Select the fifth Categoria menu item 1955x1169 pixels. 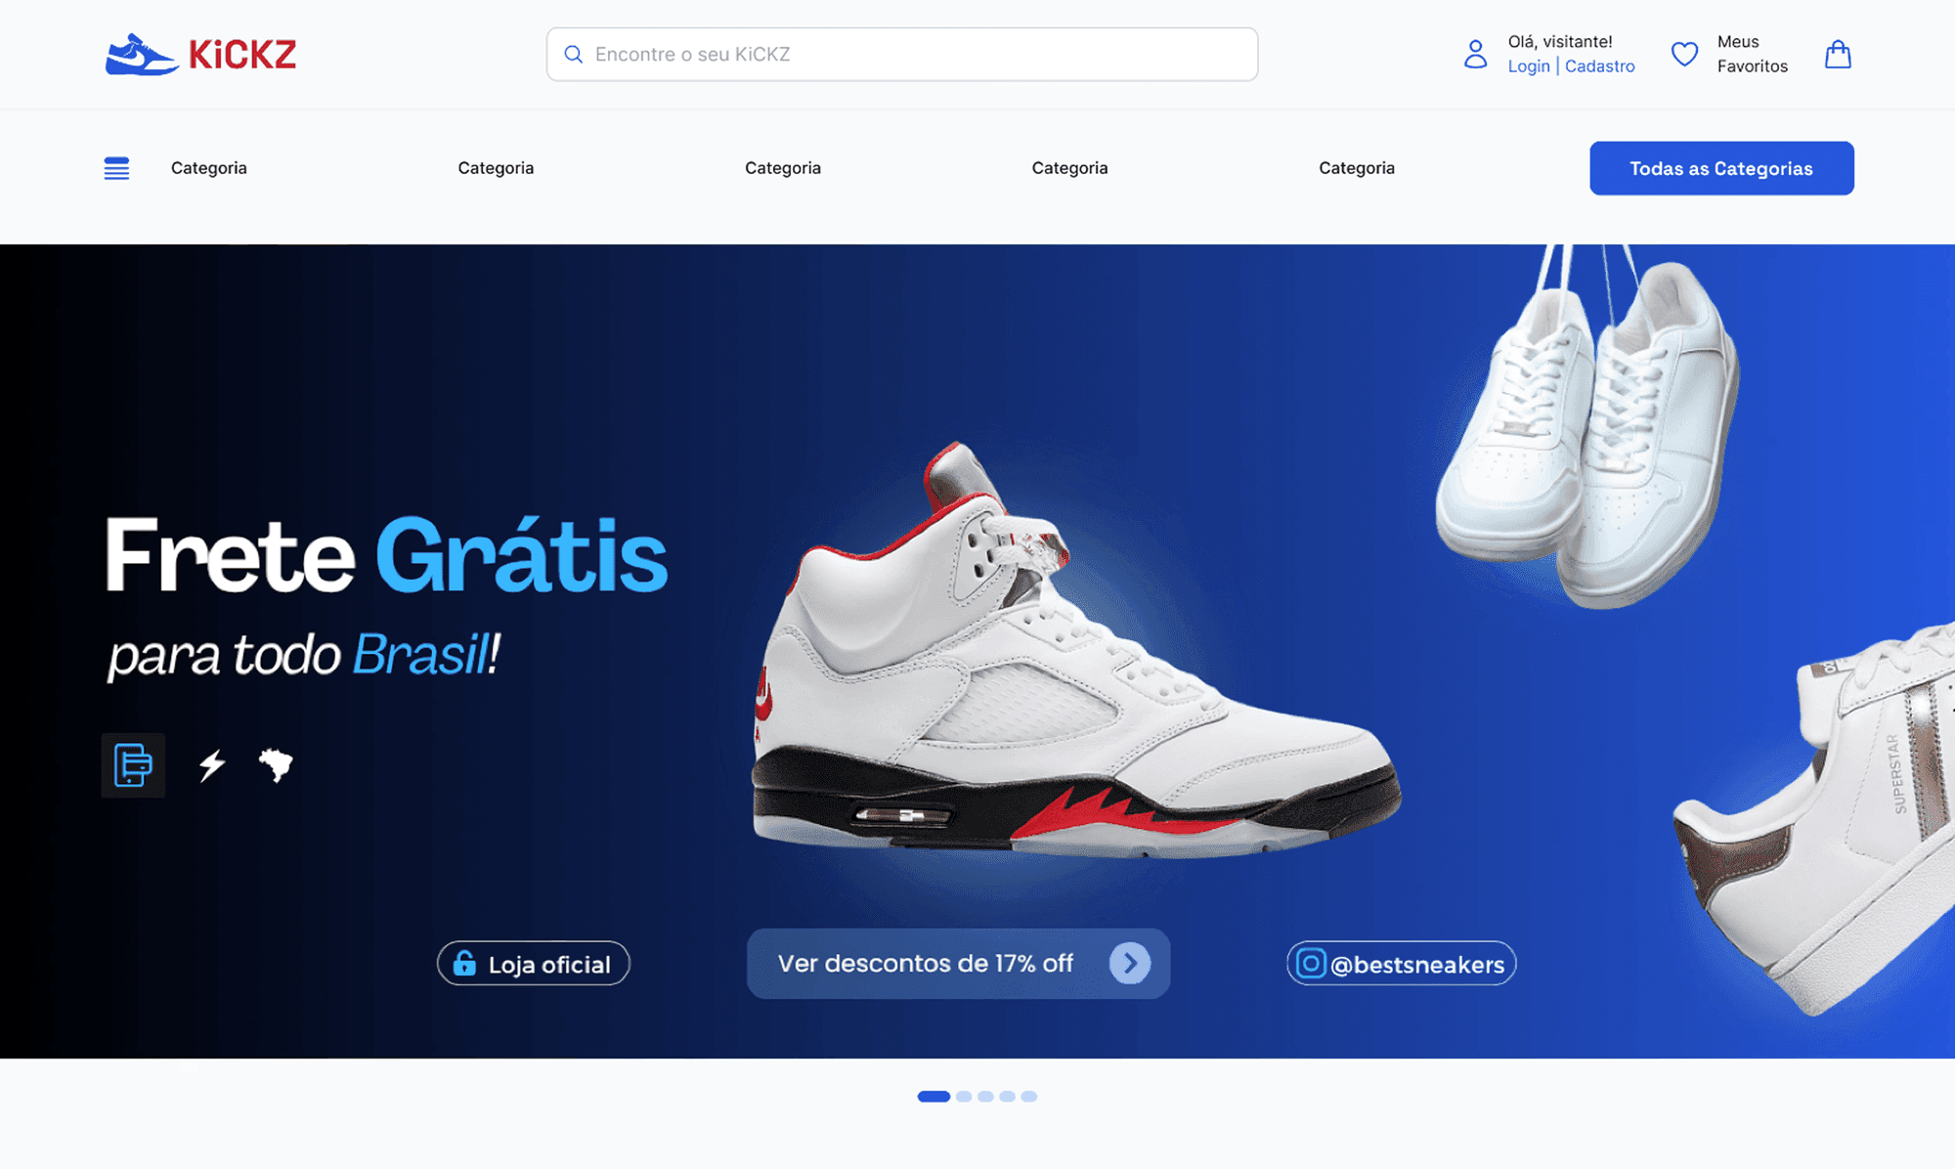click(1357, 168)
